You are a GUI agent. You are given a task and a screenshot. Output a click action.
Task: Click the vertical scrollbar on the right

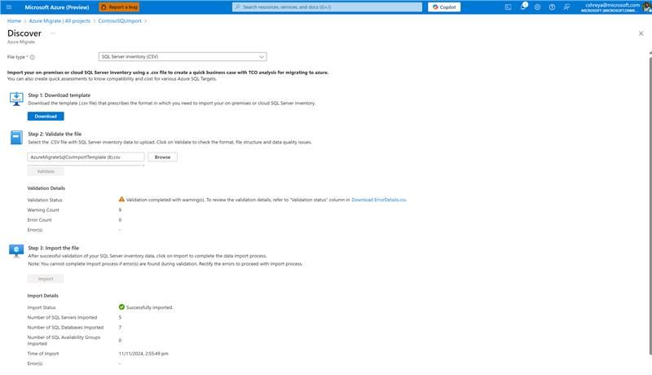650,205
